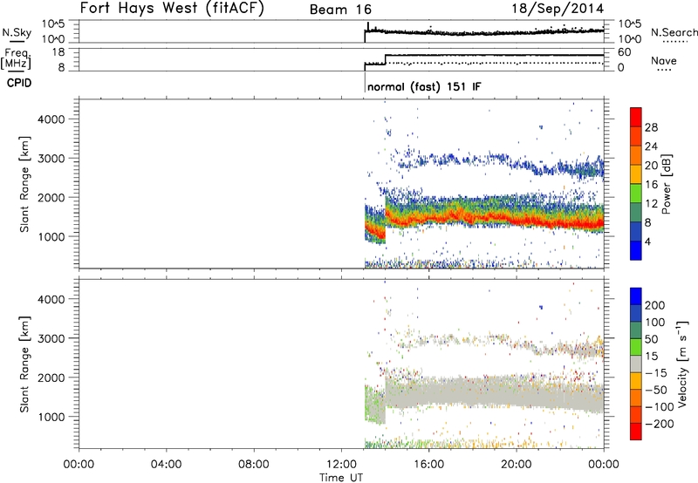Click the blue bottom of power colorbar
The width and height of the screenshot is (698, 483).
[x=636, y=250]
